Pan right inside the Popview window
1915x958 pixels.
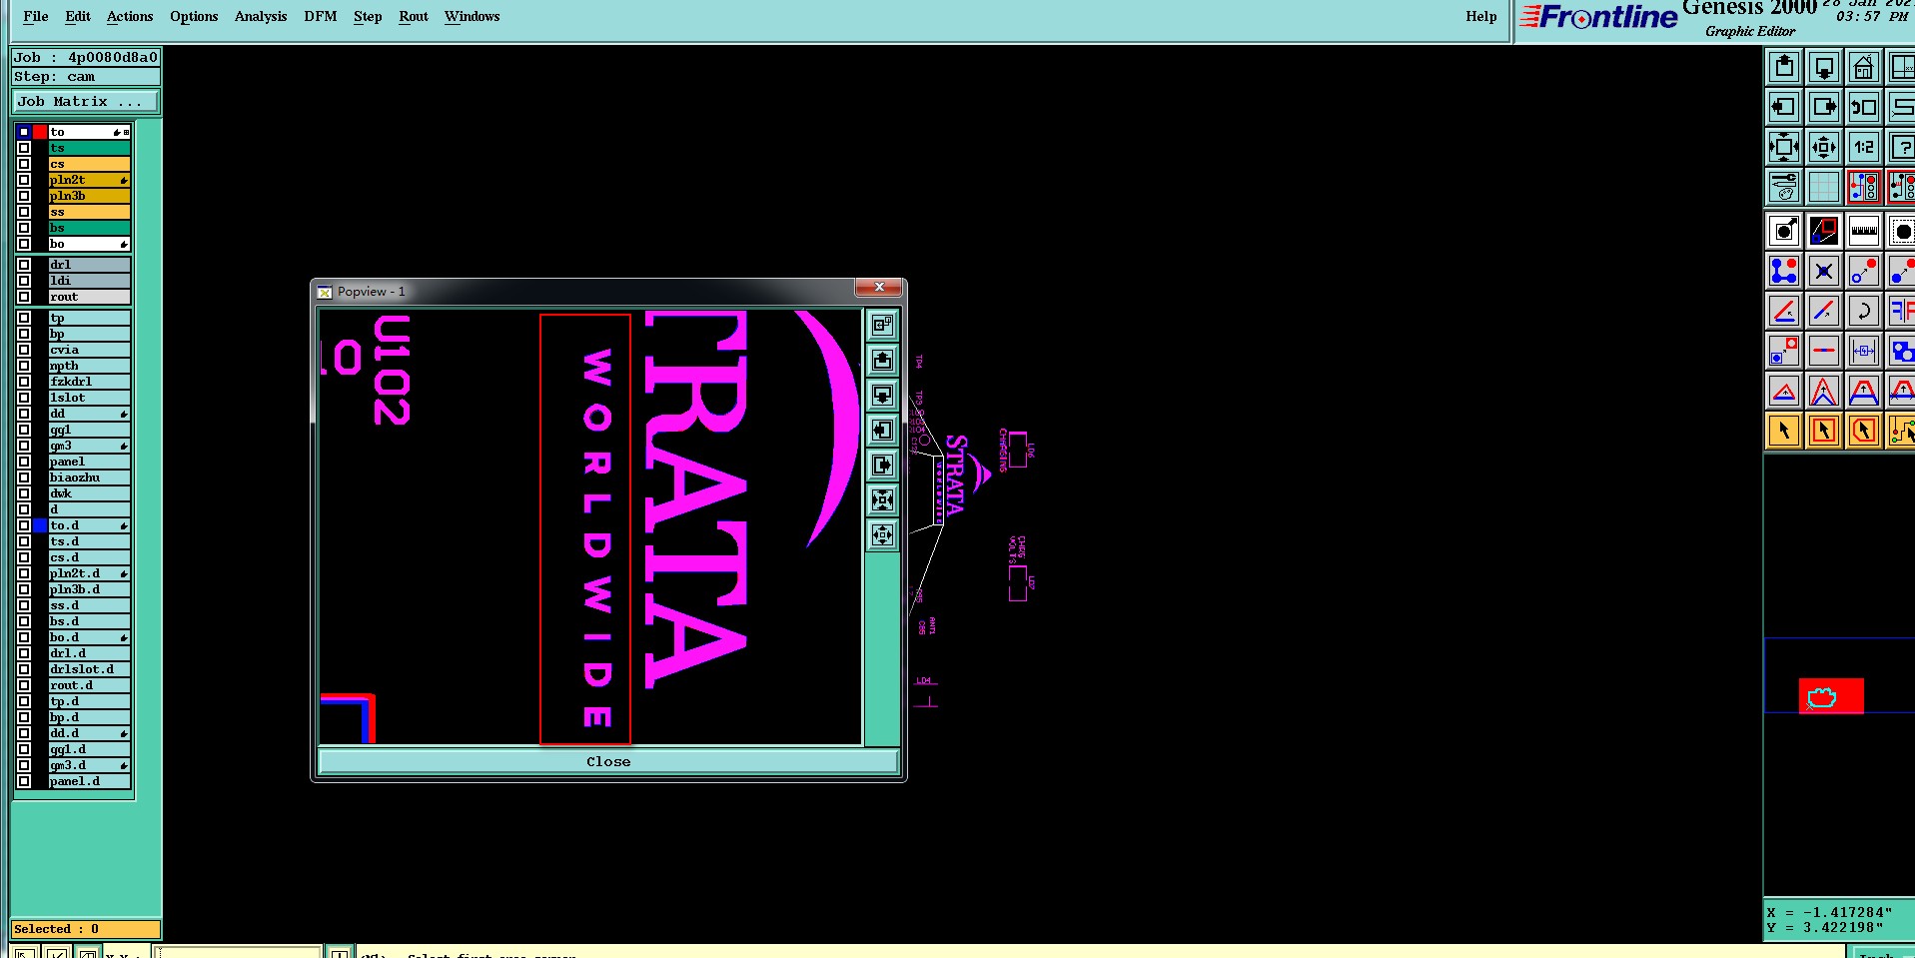(882, 465)
